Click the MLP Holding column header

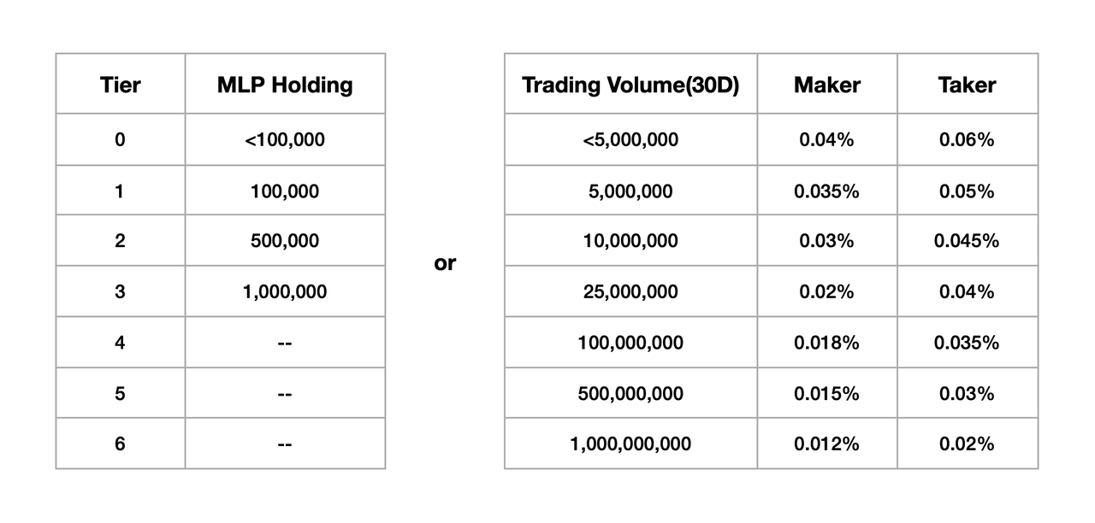[285, 84]
